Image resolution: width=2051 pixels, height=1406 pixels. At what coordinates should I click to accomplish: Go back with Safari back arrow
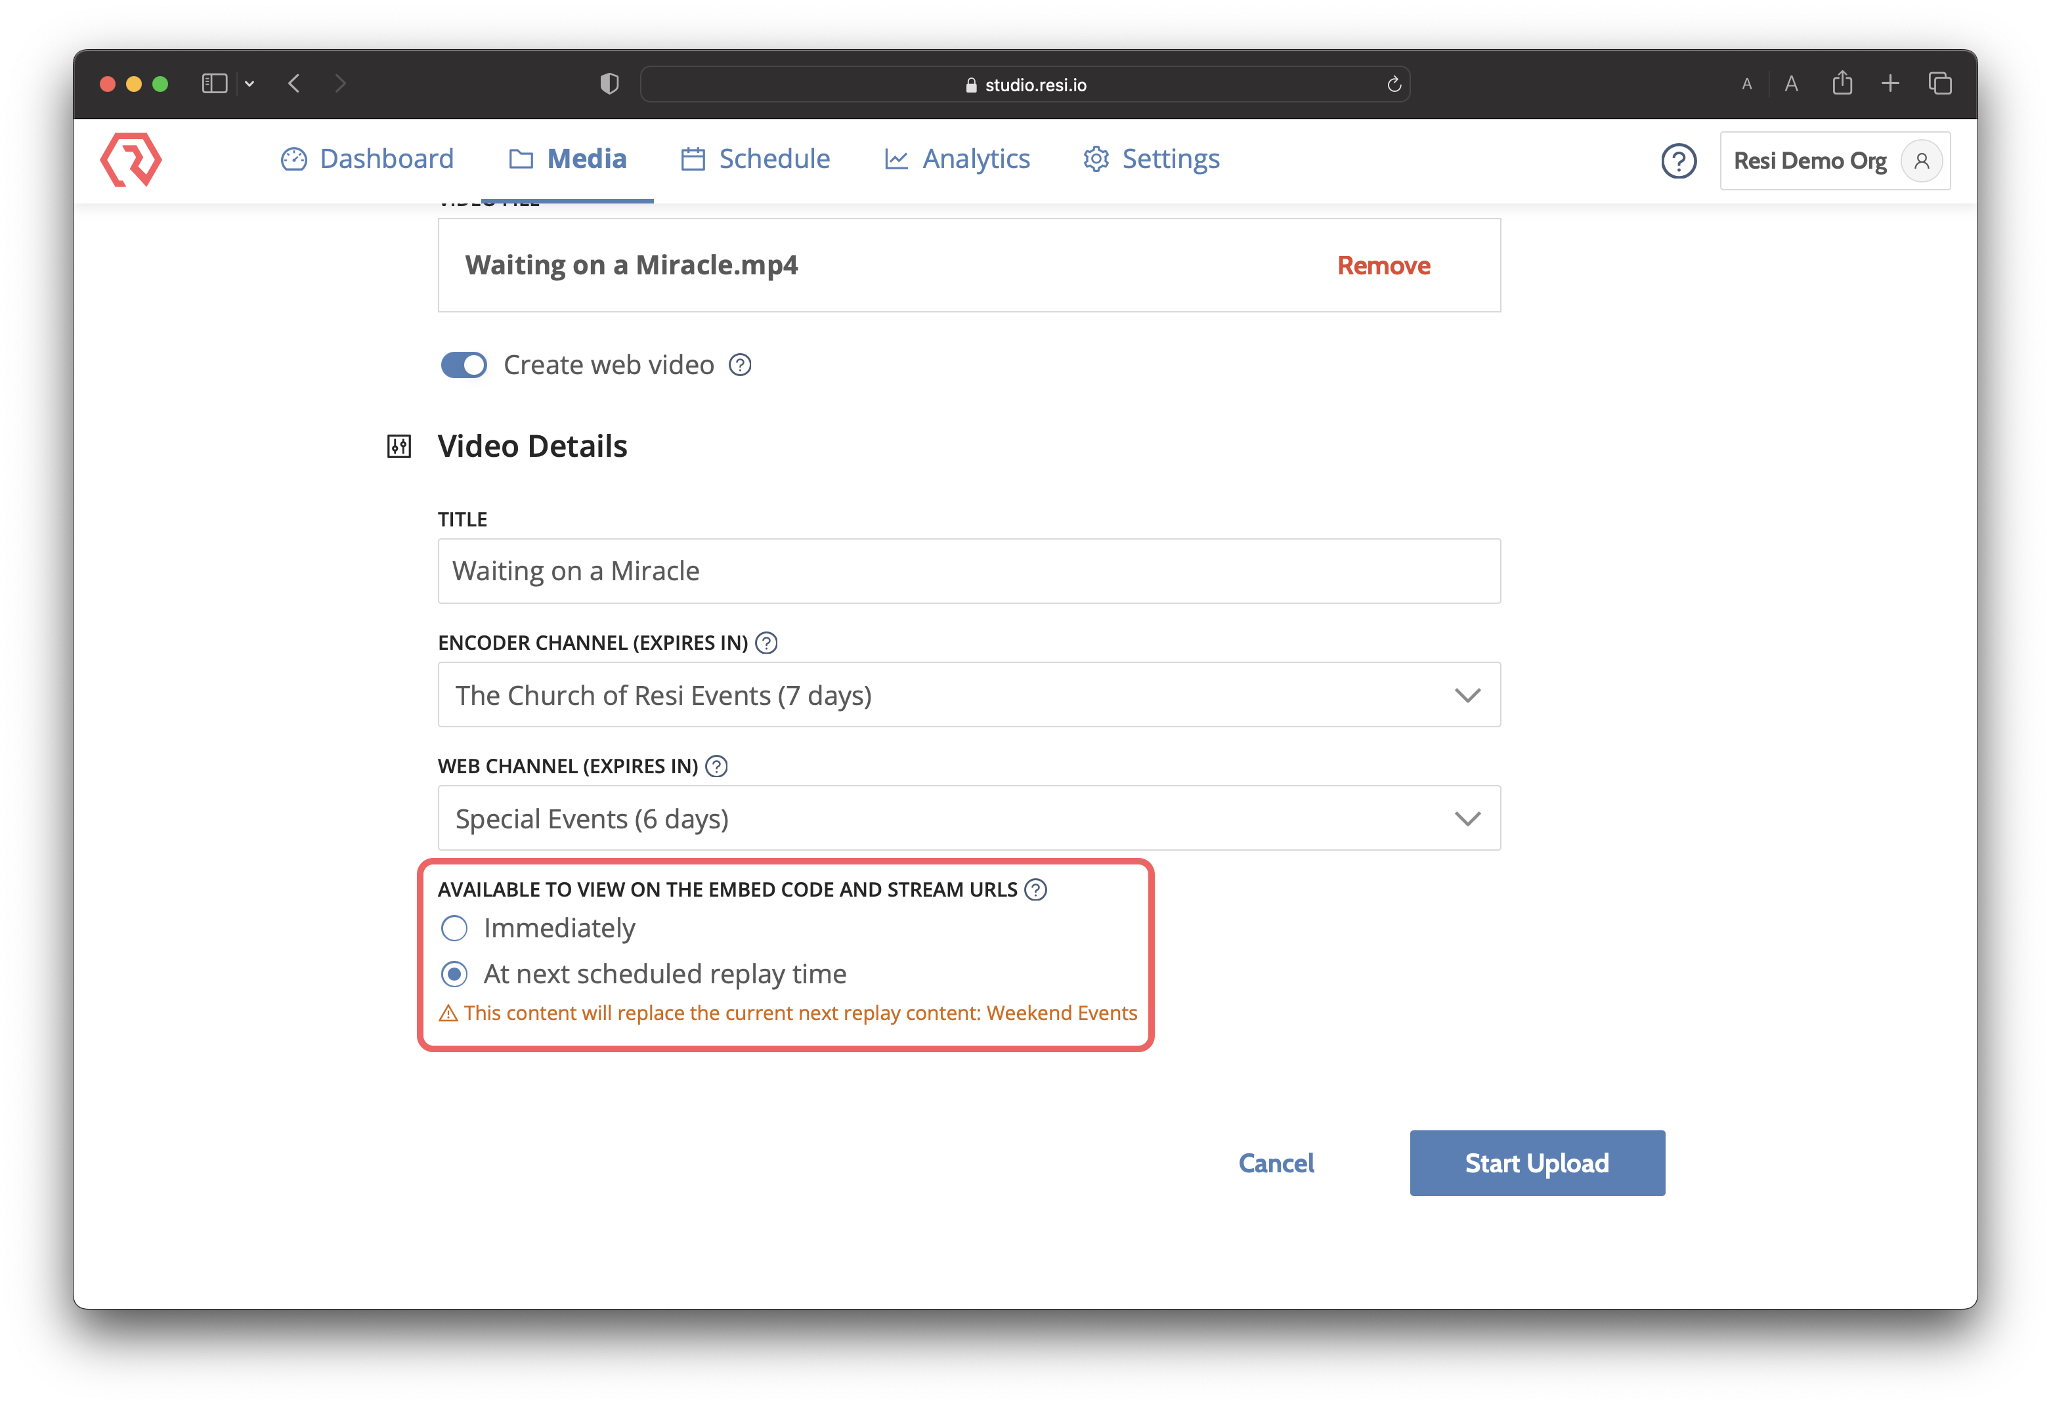point(294,84)
